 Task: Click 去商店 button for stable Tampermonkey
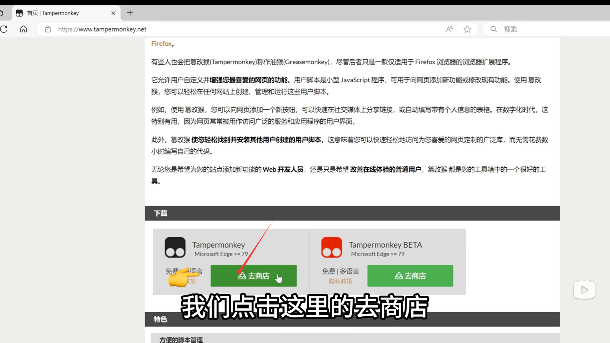[x=254, y=276]
